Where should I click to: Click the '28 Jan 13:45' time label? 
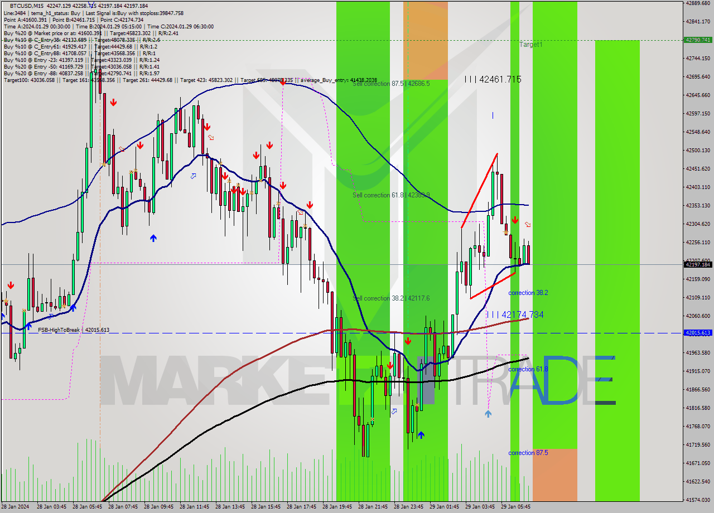(230, 507)
